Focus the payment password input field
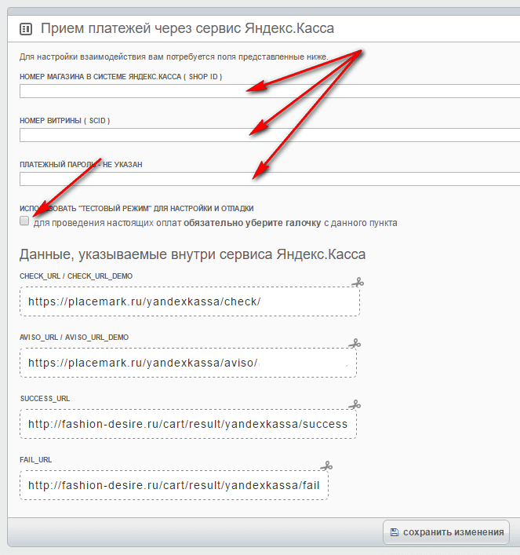The width and height of the screenshot is (520, 555). (270, 179)
